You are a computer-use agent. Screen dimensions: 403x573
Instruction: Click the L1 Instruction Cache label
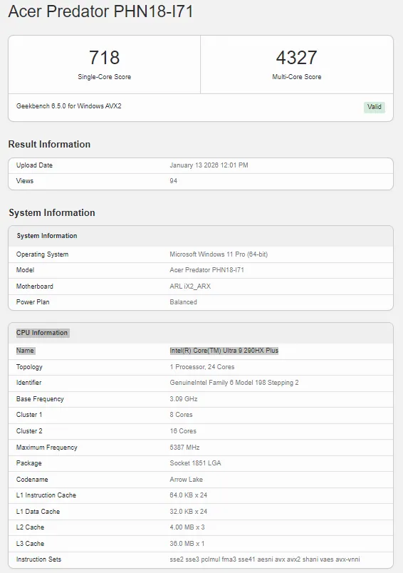(46, 495)
